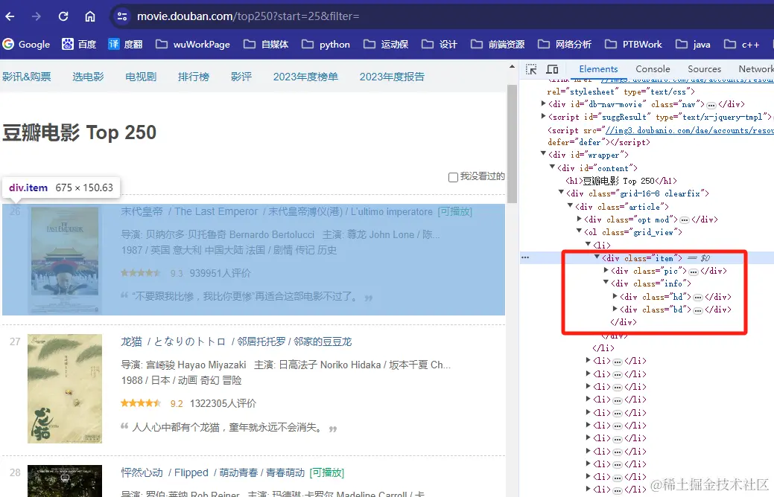Check the 我没看过的 checkbox
This screenshot has width=774, height=497.
coord(453,177)
